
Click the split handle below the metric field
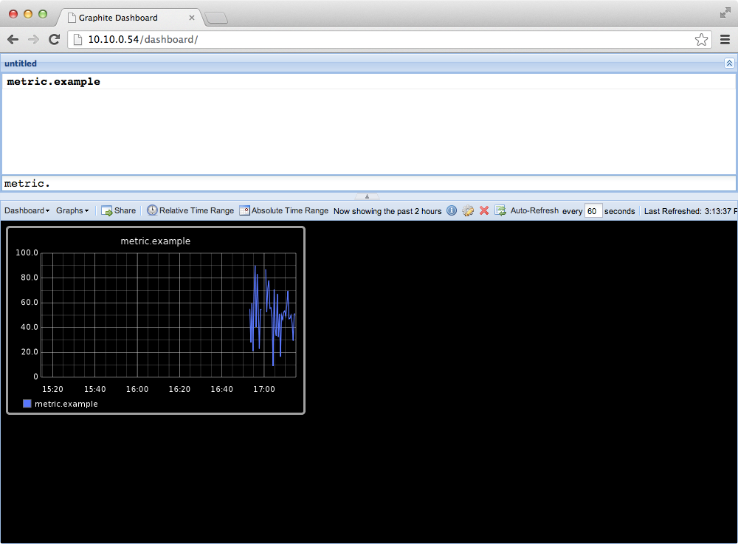367,196
